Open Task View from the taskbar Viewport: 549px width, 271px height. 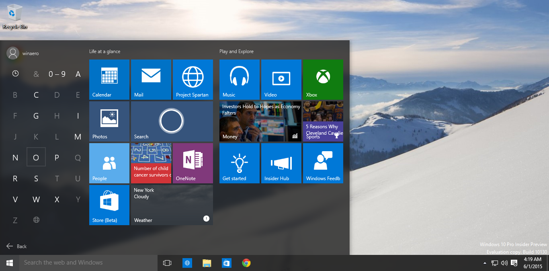pyautogui.click(x=167, y=263)
